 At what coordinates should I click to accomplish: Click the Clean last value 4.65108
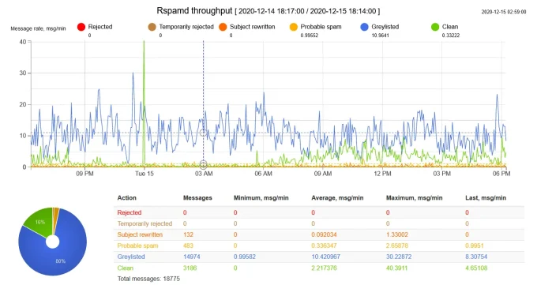click(x=476, y=268)
